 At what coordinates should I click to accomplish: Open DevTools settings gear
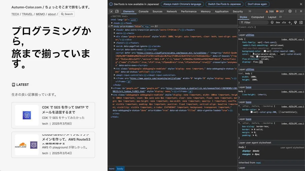click(x=290, y=11)
